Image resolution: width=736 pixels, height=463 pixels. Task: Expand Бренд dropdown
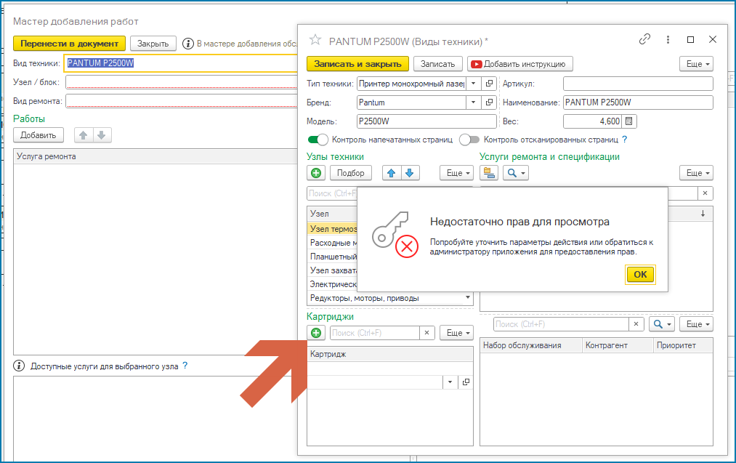pos(473,102)
